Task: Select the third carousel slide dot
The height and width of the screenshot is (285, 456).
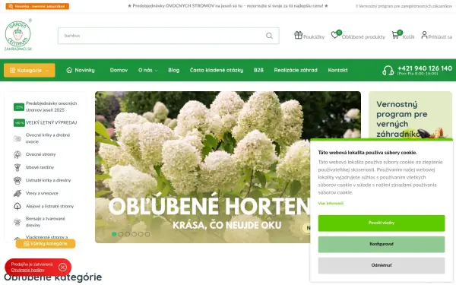Action: pyautogui.click(x=128, y=234)
